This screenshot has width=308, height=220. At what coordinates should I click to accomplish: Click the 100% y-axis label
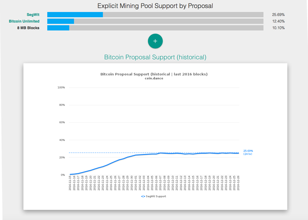point(61,88)
